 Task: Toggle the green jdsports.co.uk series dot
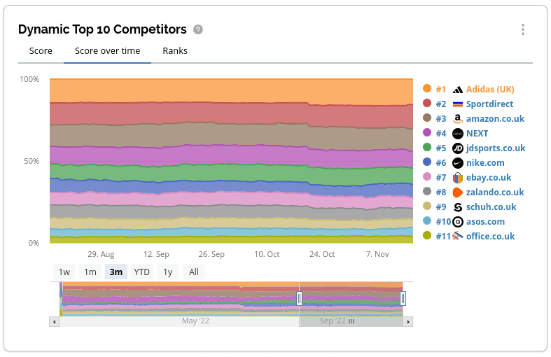pos(427,147)
